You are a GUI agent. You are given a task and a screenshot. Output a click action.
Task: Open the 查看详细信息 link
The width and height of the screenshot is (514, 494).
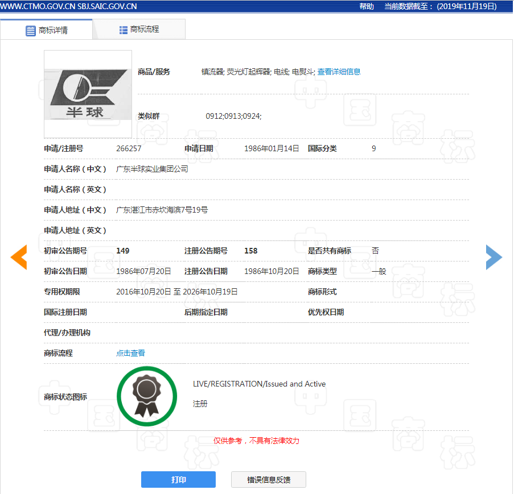tap(340, 72)
